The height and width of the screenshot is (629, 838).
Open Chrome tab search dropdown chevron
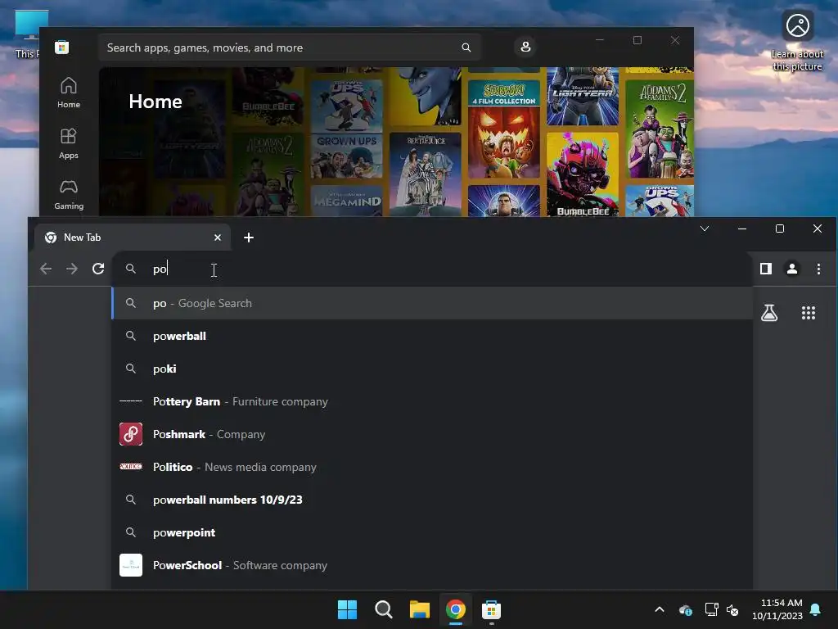pyautogui.click(x=705, y=229)
